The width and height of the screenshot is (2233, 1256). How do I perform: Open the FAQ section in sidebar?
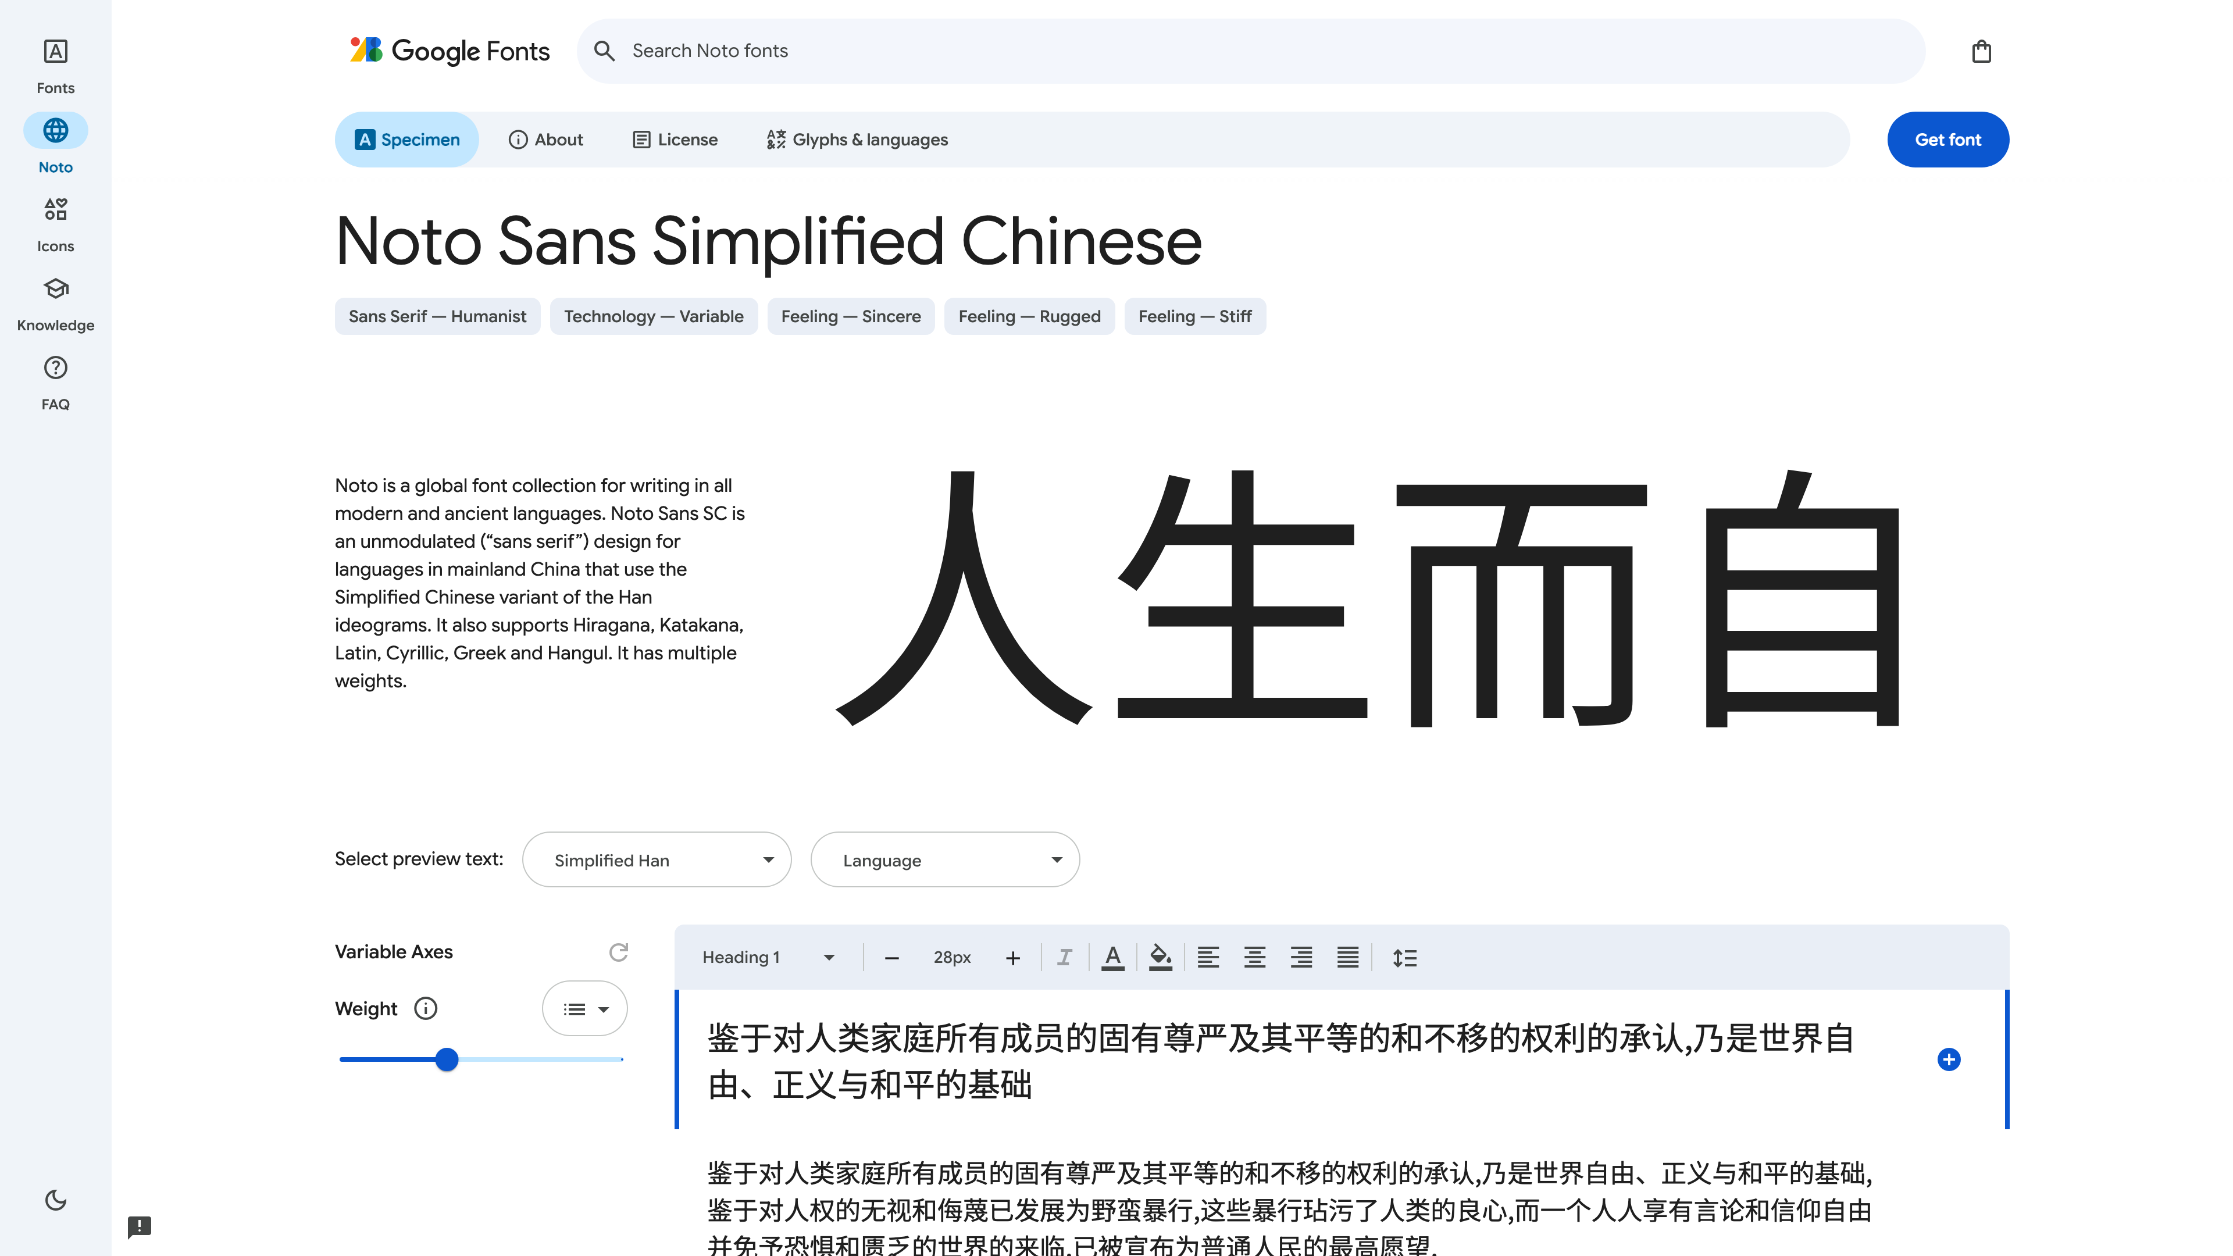coord(55,382)
